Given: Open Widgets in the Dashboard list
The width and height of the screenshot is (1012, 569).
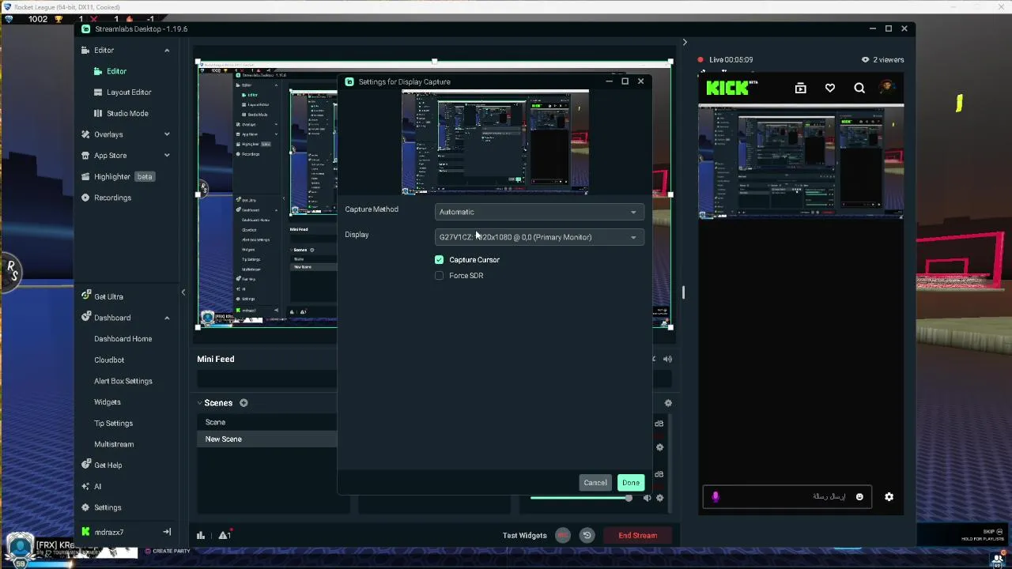Looking at the screenshot, I should [108, 401].
